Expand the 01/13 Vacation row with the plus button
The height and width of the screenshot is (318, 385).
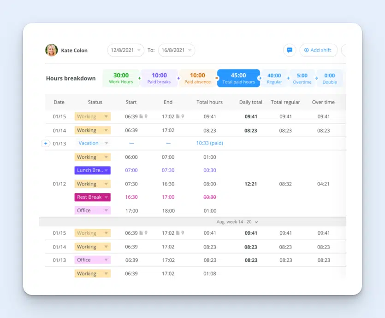[x=46, y=143]
